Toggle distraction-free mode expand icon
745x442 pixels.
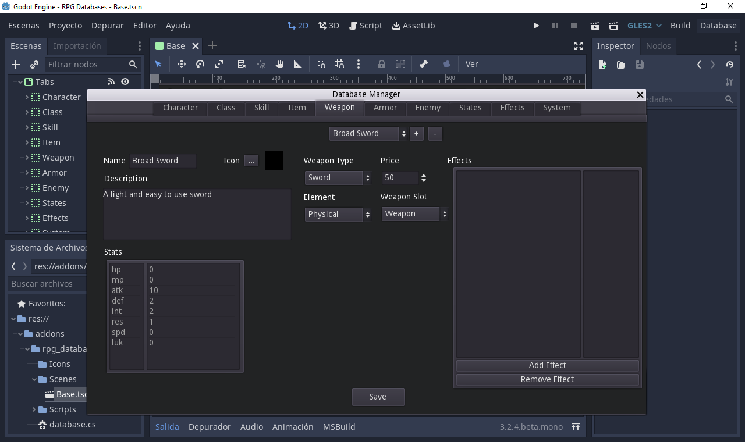point(579,46)
